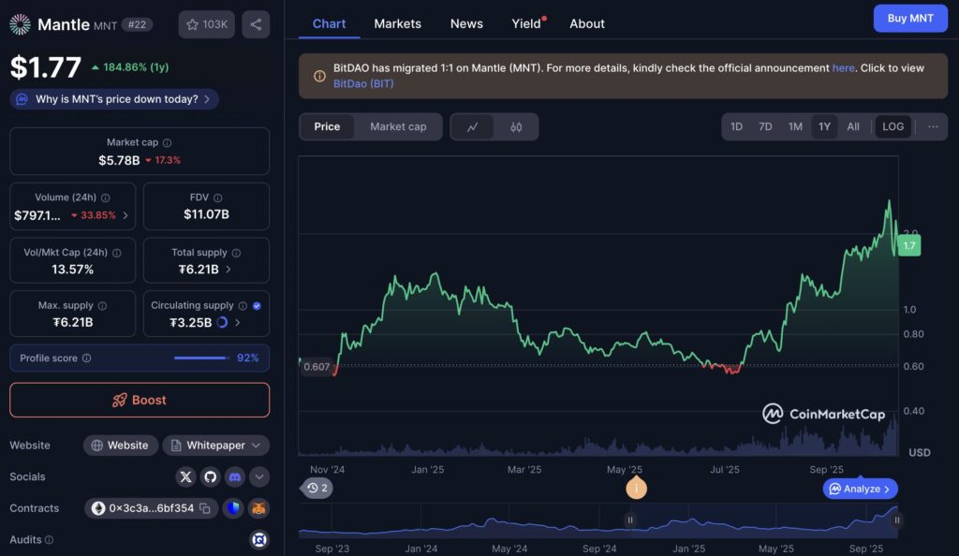Click the 1.7 current price label on chart
The image size is (959, 556).
click(908, 245)
